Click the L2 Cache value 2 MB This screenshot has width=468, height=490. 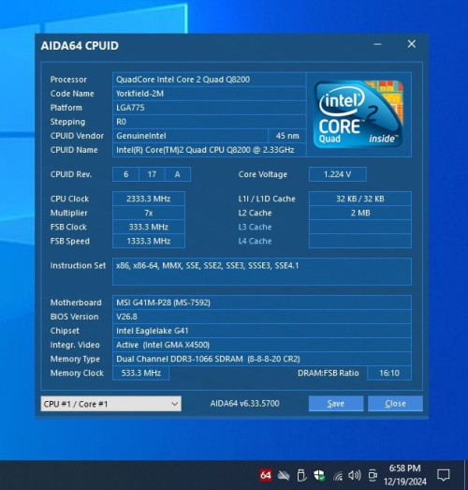pyautogui.click(x=360, y=213)
